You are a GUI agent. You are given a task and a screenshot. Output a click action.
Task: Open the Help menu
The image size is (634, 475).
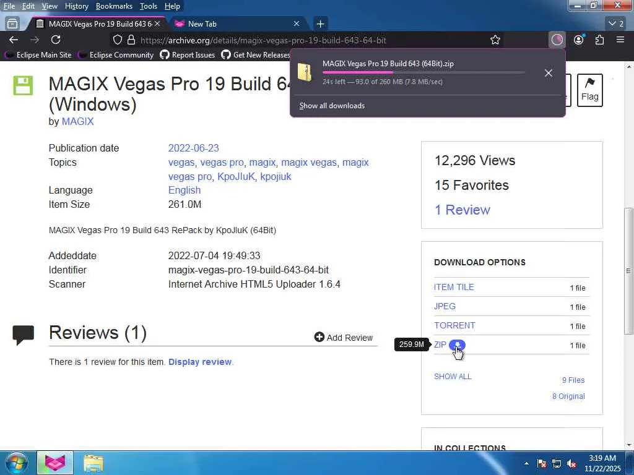coord(172,6)
